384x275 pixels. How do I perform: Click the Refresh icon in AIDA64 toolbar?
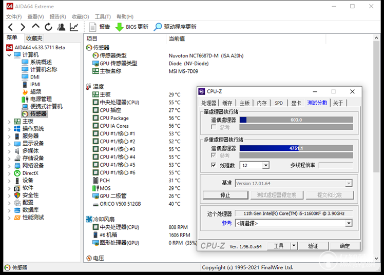(x=48, y=27)
